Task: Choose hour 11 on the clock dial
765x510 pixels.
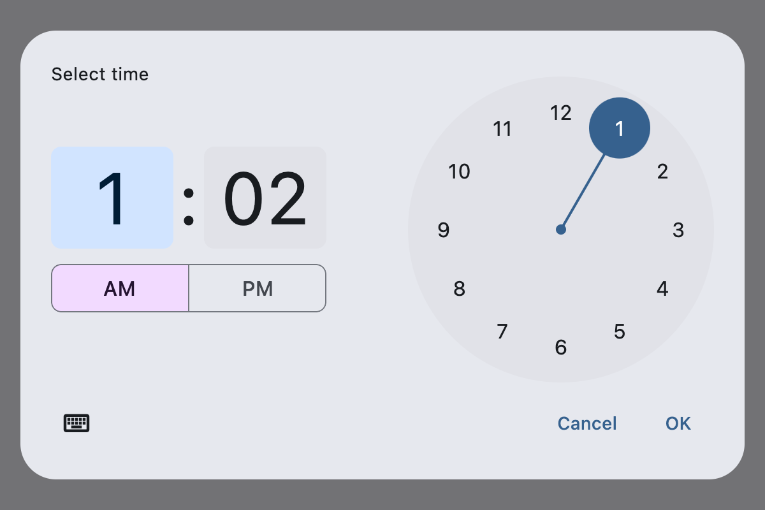Action: [x=503, y=129]
